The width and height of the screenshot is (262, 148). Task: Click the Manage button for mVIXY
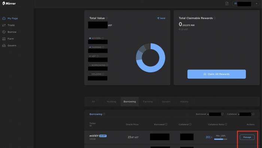tap(247, 137)
